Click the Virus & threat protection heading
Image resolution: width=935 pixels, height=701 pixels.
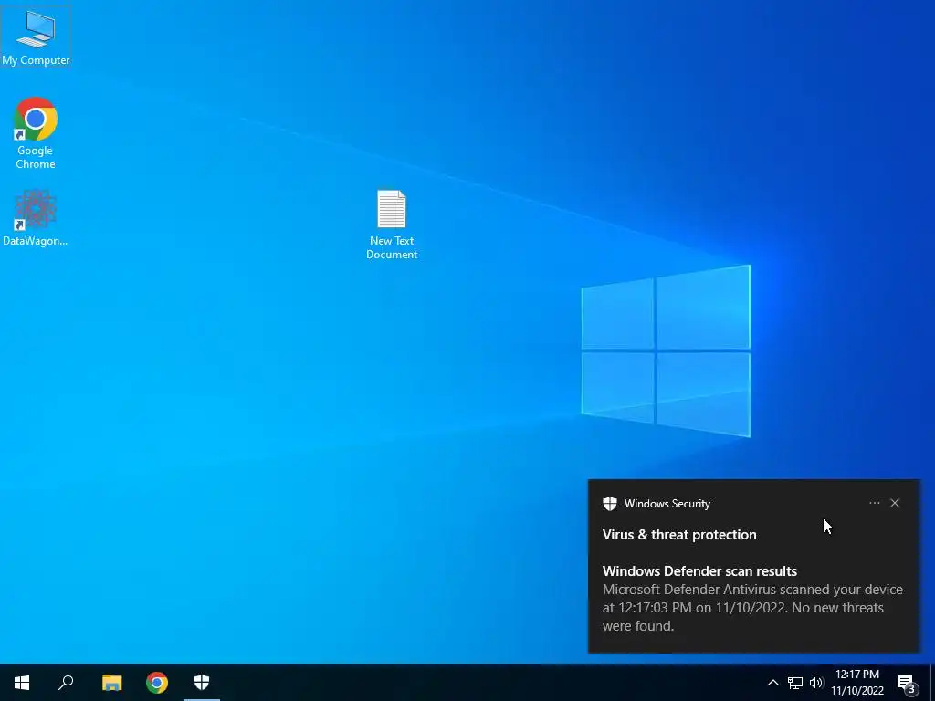pos(679,535)
